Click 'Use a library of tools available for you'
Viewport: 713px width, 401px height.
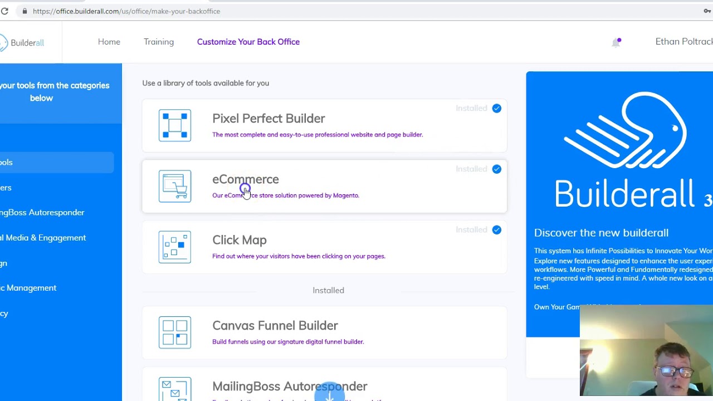(206, 83)
